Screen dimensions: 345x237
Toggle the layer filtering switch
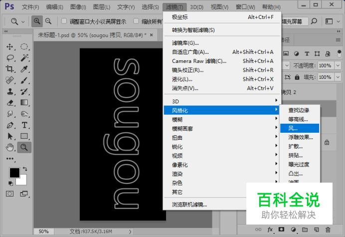pyautogui.click(x=339, y=53)
